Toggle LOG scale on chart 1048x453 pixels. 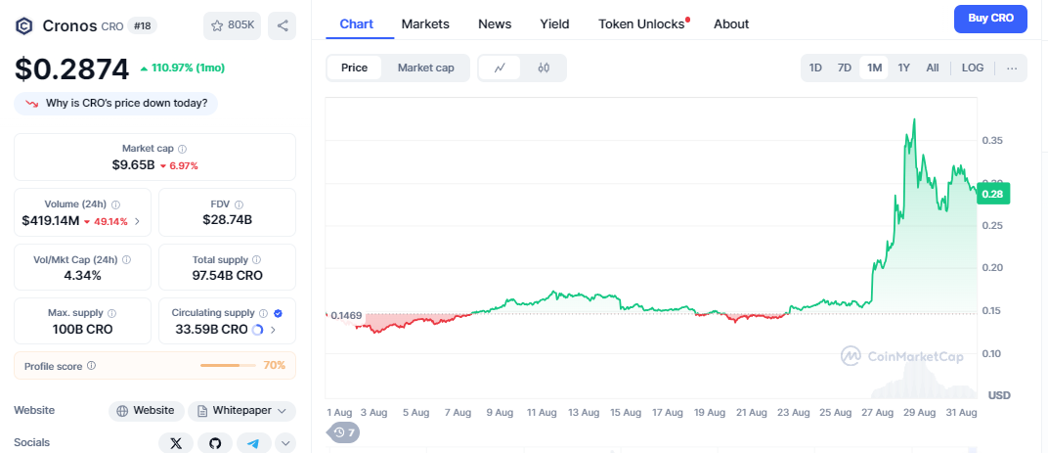[973, 68]
